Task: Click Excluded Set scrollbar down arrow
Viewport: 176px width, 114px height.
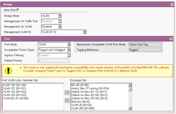Action: coord(130,108)
